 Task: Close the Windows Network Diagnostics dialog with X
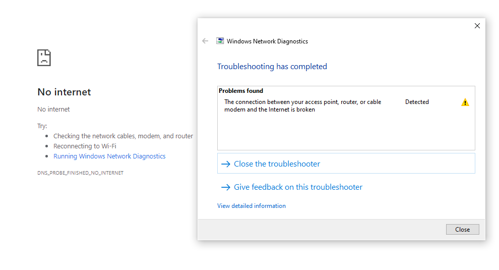point(477,26)
